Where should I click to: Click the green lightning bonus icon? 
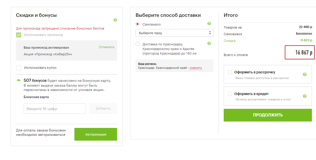pos(19,80)
